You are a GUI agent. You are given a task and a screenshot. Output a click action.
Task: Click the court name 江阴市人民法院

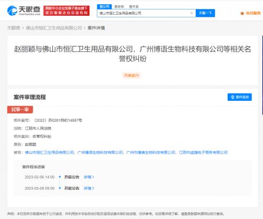click(38, 128)
